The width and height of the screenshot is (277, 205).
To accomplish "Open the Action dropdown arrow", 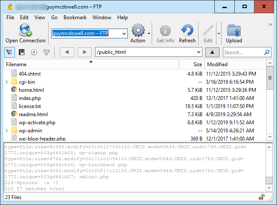I will [x=149, y=33].
